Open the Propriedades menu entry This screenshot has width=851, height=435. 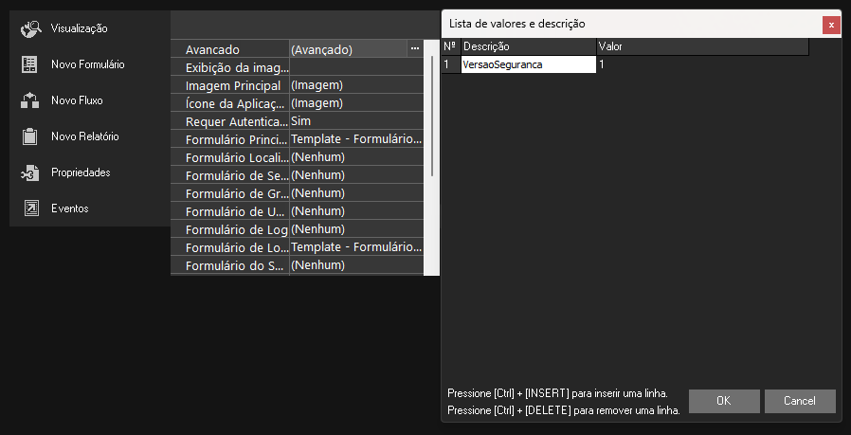coord(81,172)
